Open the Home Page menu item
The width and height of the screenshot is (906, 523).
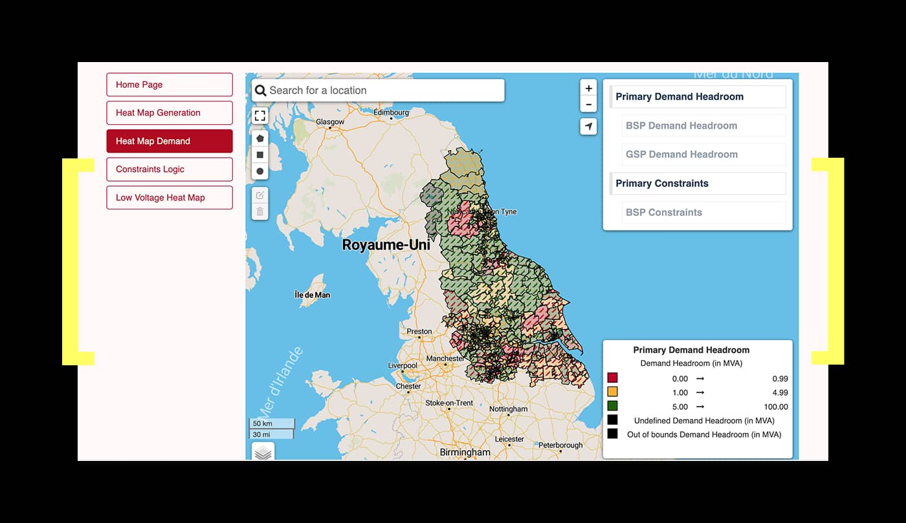pyautogui.click(x=170, y=85)
